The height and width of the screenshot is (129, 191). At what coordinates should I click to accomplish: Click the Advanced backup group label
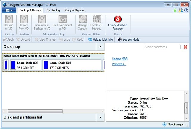(53, 34)
